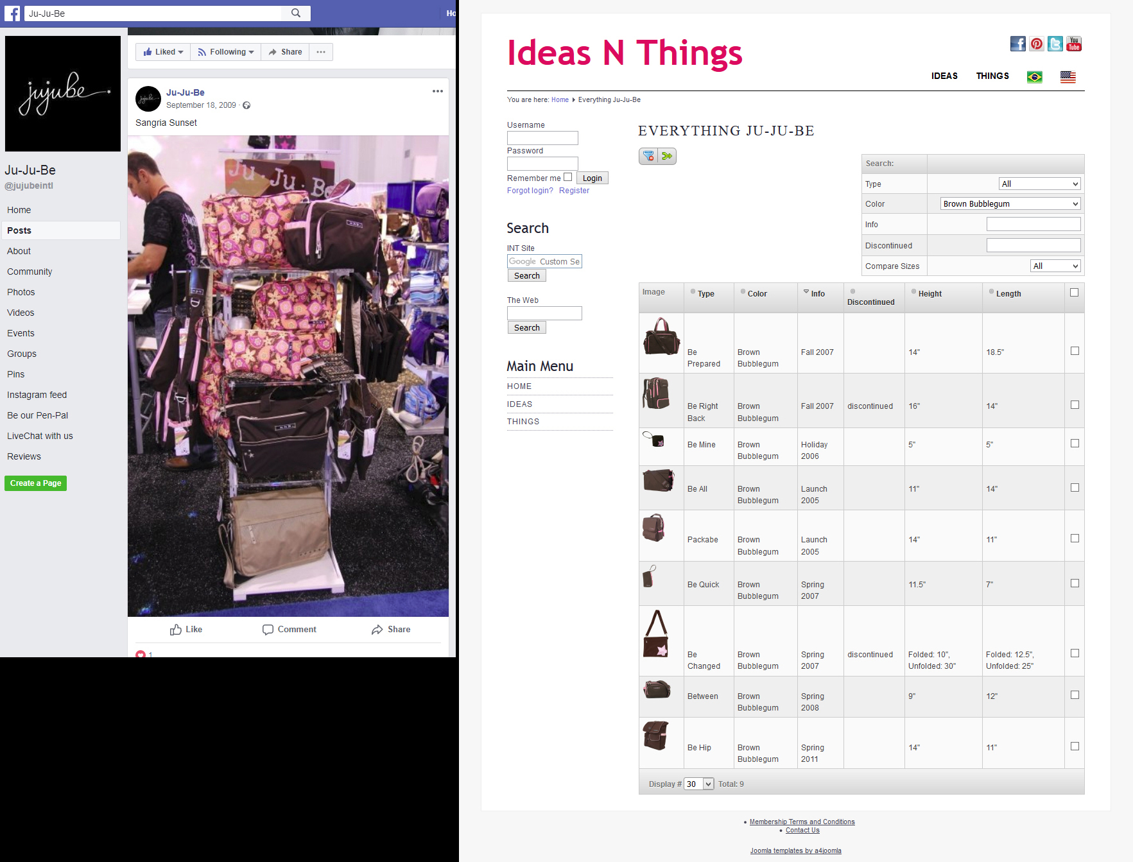Switch language with the US flag
The image size is (1133, 862).
[x=1068, y=77]
